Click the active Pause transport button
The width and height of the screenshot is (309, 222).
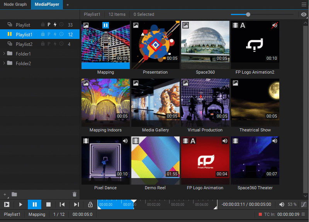(34, 205)
